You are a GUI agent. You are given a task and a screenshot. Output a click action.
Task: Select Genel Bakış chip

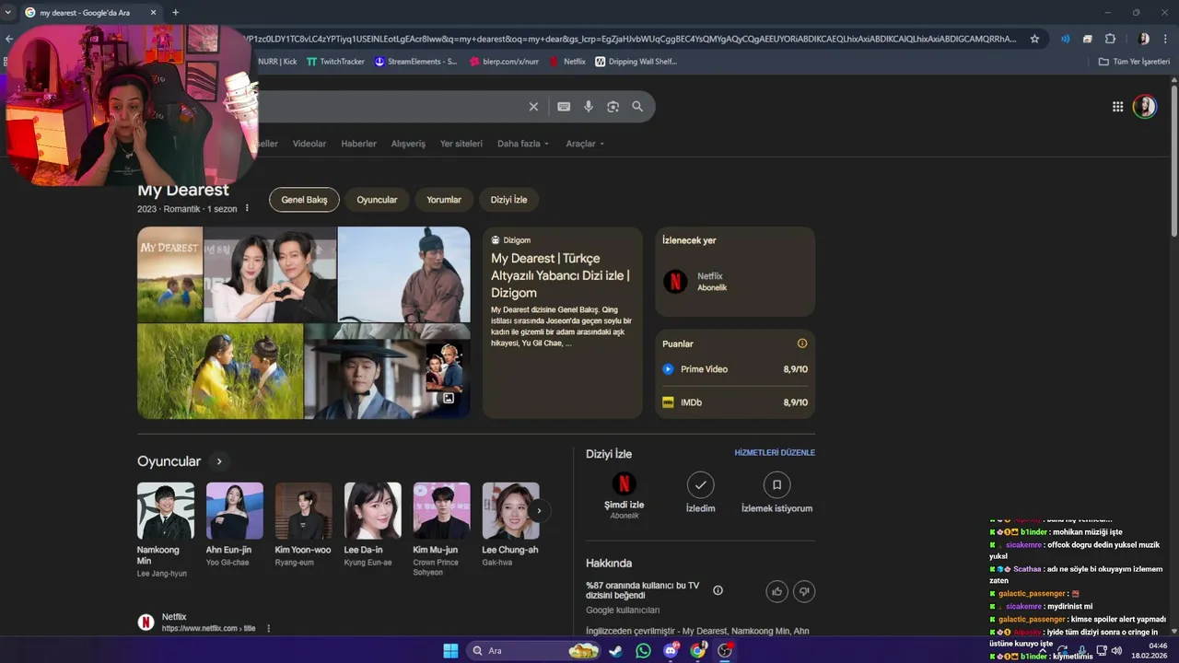pyautogui.click(x=304, y=200)
